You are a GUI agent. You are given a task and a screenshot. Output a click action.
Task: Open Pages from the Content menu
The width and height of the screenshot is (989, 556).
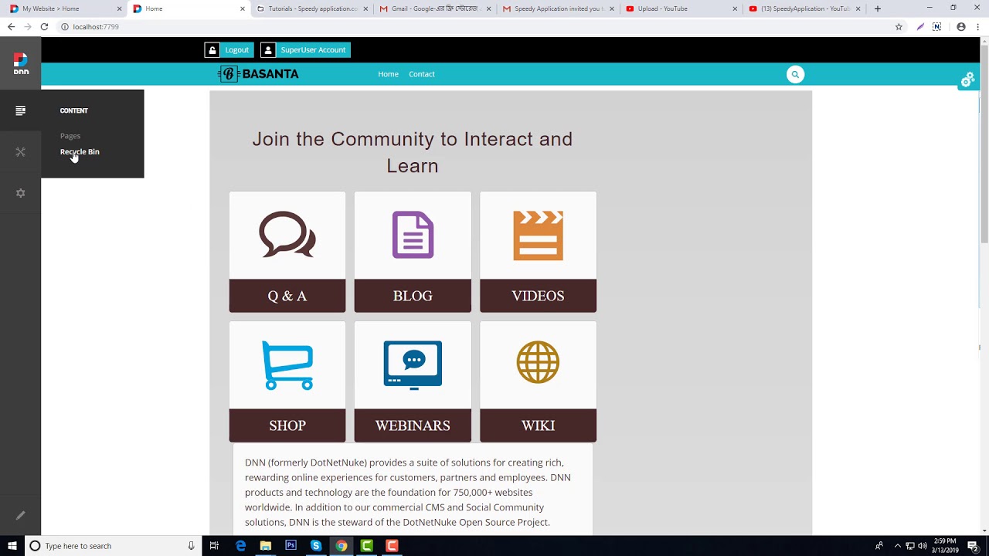pos(70,136)
